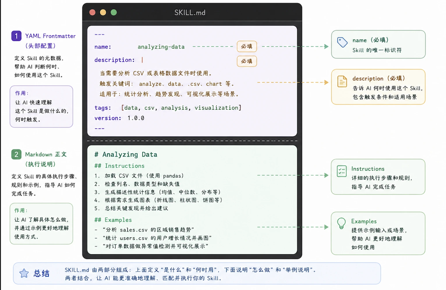This screenshot has height=290, width=446.
Task: Click step 5 '总结关键发现并给出建议'
Action: [131, 208]
